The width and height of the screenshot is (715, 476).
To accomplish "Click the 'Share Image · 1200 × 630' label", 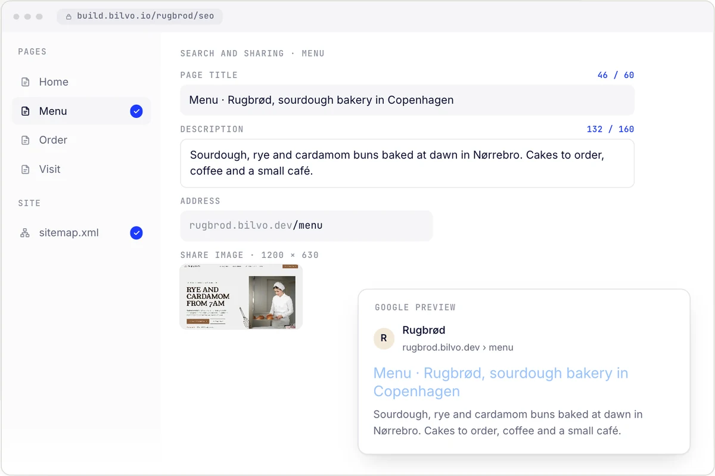I will click(x=250, y=255).
